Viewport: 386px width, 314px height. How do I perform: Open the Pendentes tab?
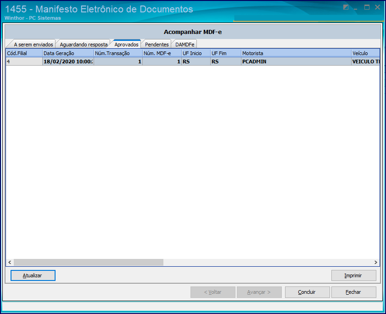point(157,45)
